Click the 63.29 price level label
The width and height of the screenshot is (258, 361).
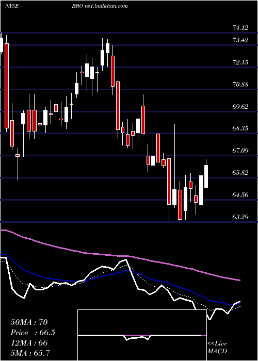240,217
